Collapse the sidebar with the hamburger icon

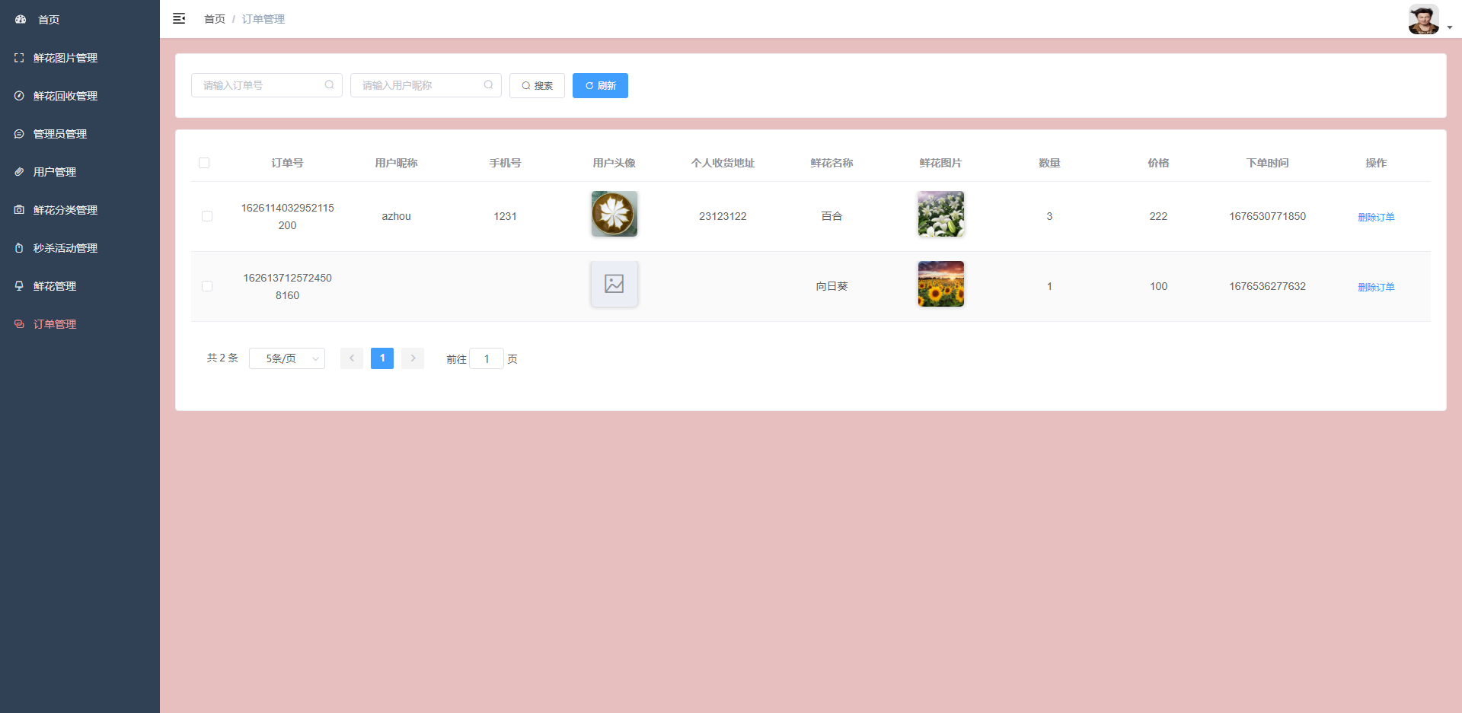[x=179, y=18]
